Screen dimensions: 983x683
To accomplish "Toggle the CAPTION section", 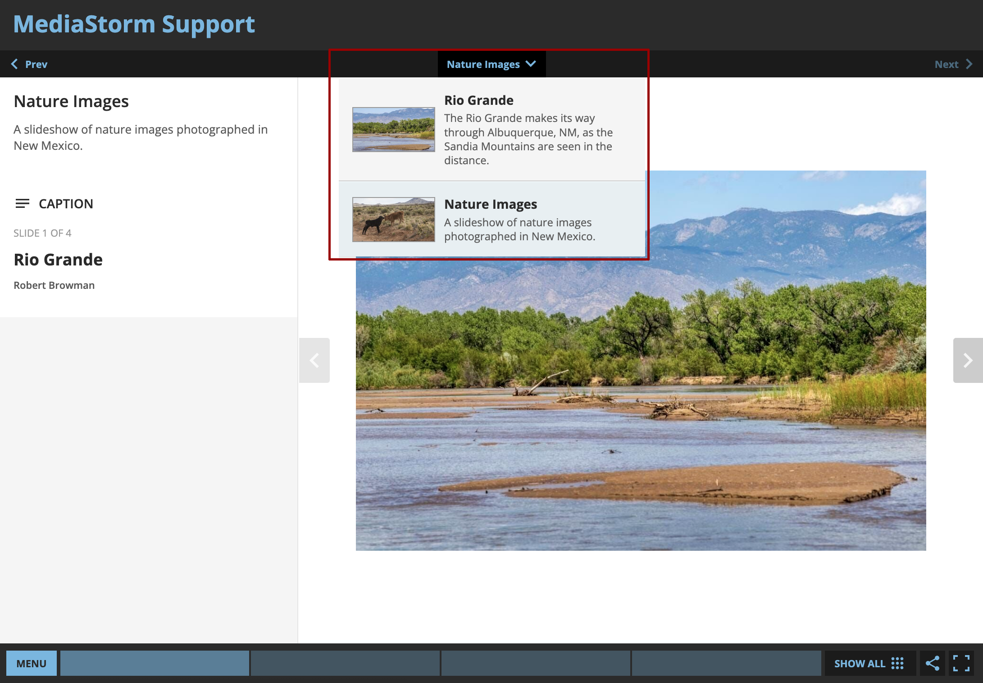I will tap(66, 203).
